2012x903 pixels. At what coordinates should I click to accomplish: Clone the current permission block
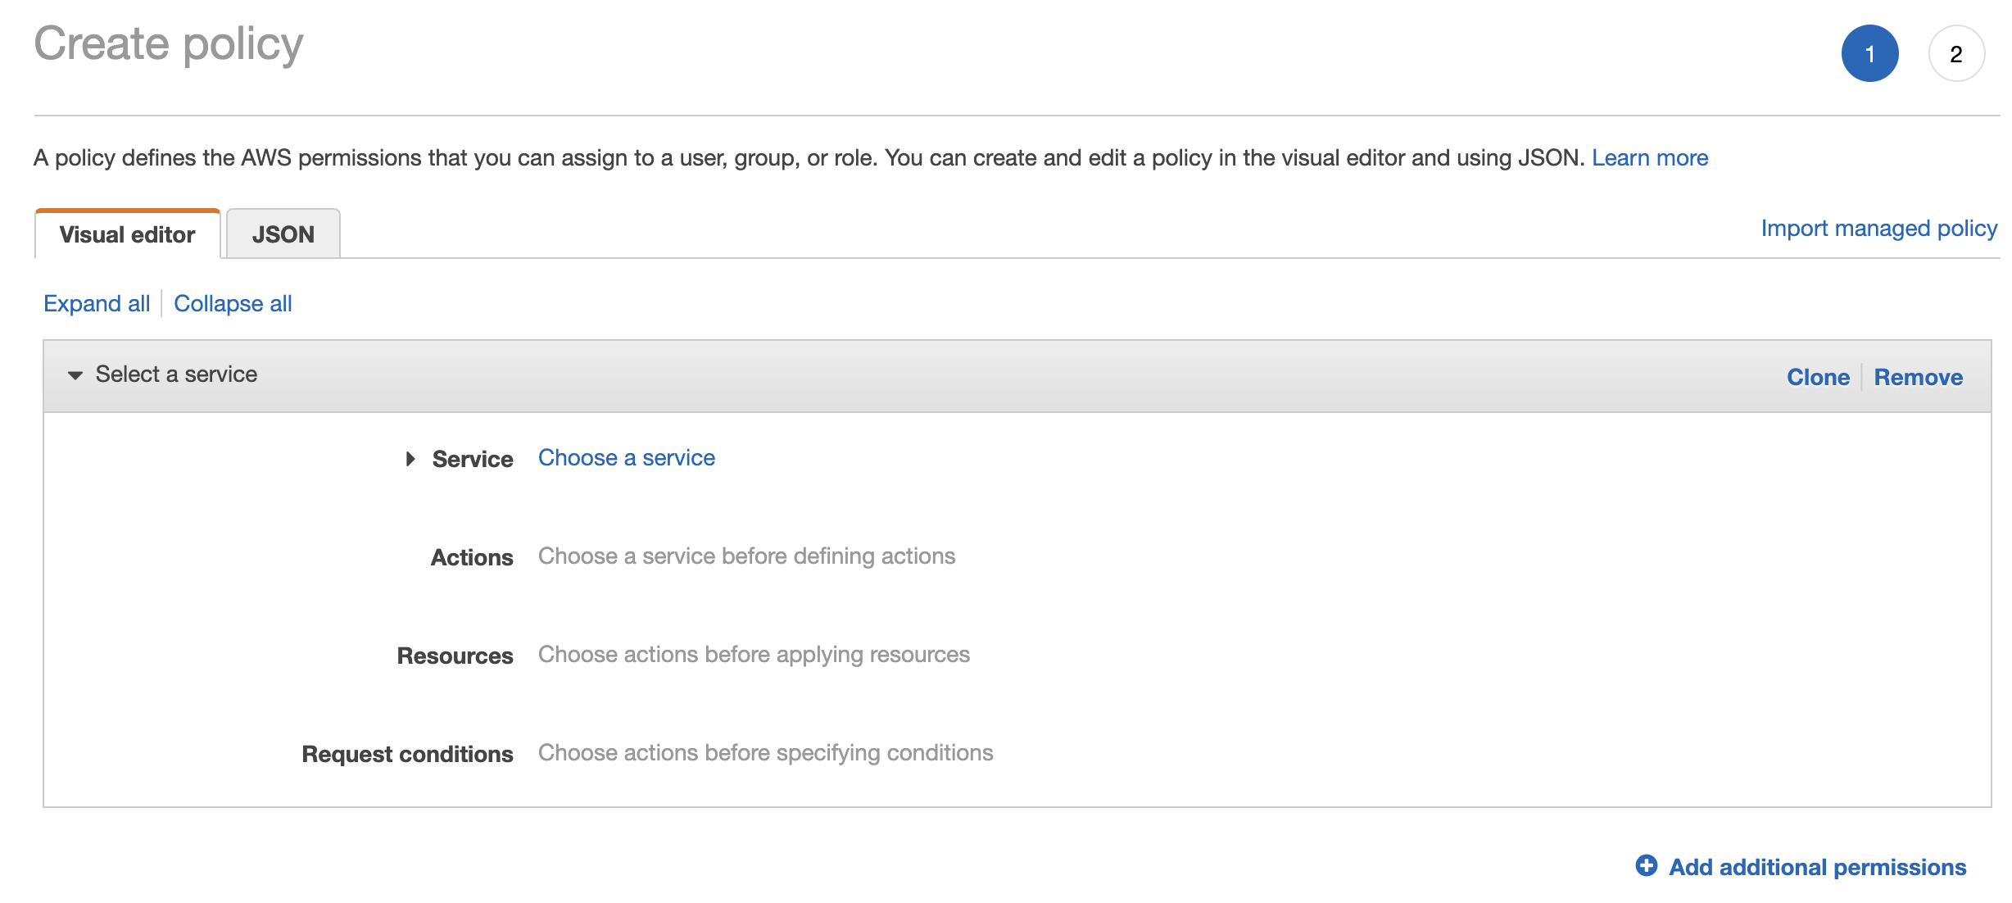1819,377
